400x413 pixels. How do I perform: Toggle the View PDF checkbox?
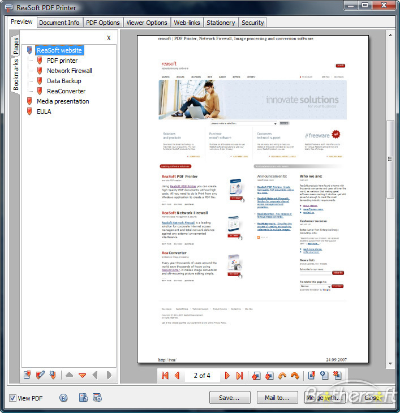pyautogui.click(x=12, y=398)
